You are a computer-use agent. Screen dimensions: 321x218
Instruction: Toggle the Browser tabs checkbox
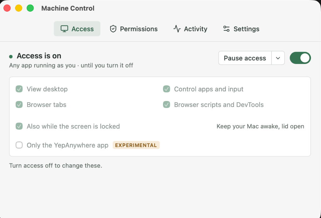19,105
